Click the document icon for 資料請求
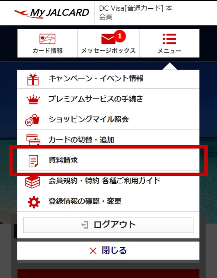 [33, 161]
